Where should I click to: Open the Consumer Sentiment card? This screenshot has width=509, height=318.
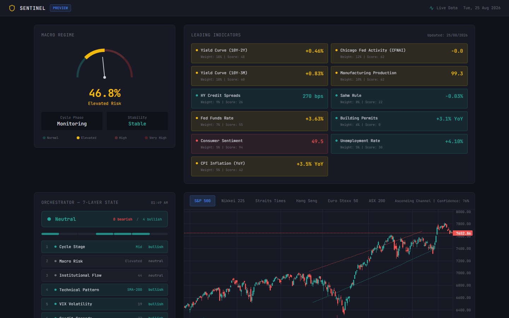pos(259,144)
